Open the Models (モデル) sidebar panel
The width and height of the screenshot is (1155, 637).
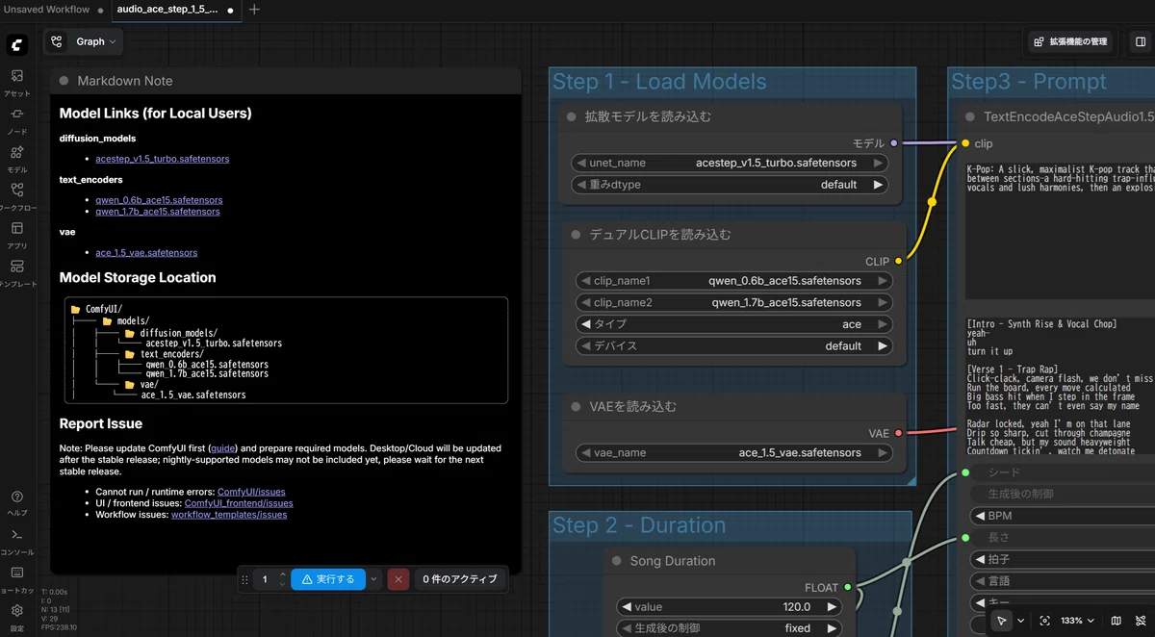(x=17, y=158)
